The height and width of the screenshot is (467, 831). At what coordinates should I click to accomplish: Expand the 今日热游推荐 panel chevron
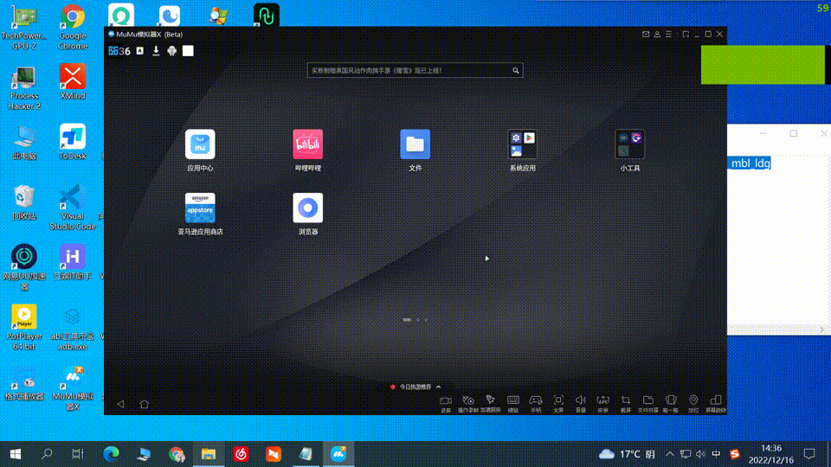tap(438, 387)
